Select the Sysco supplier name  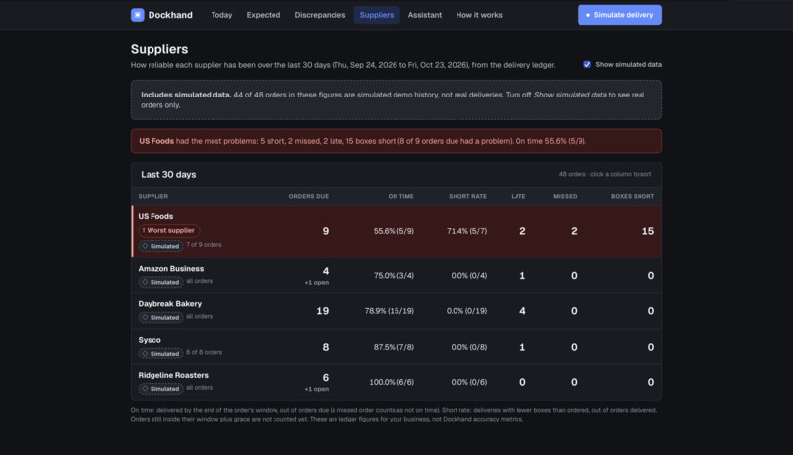click(150, 340)
